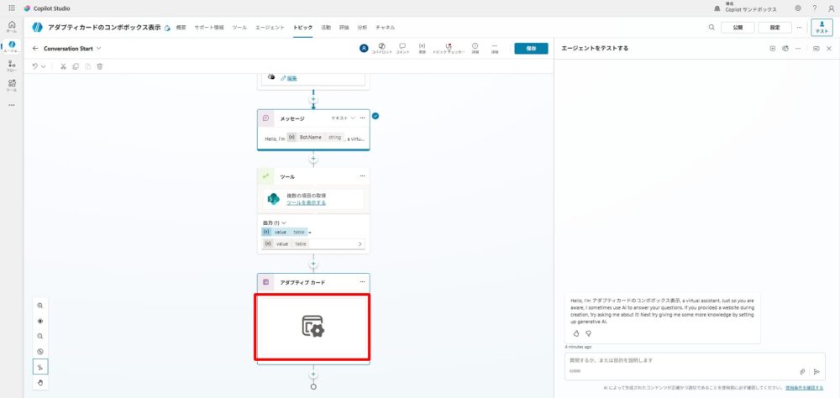Click the 公開 publish button
Viewport: 840px width, 398px height.
click(738, 28)
